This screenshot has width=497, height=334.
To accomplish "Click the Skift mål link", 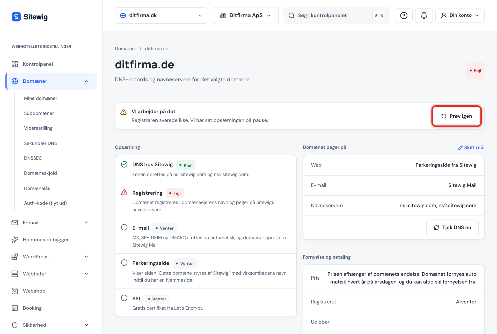I will (471, 148).
